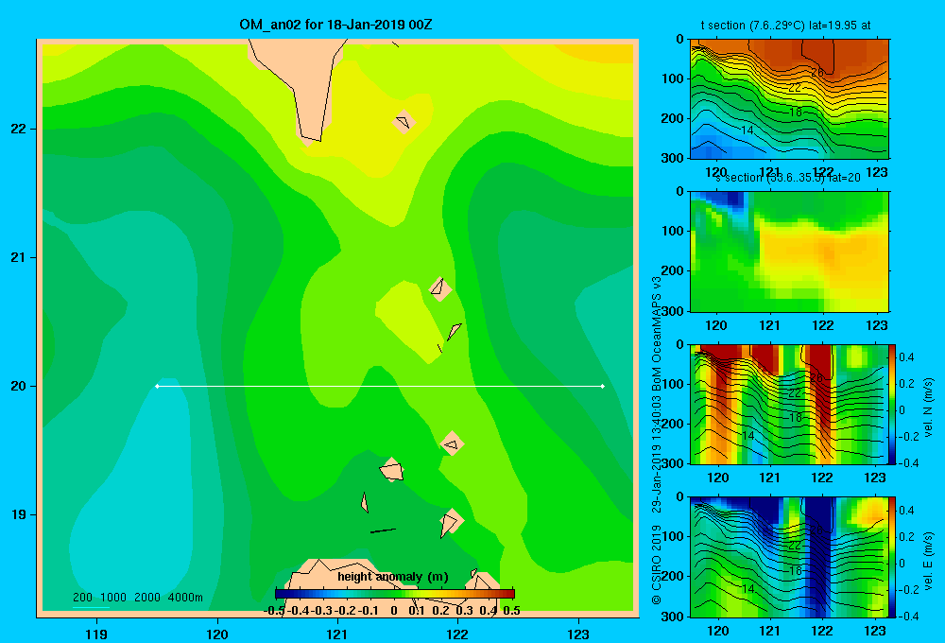Viewport: 945px width, 643px height.
Task: Click the vel. E vertical color bar
Action: (893, 557)
